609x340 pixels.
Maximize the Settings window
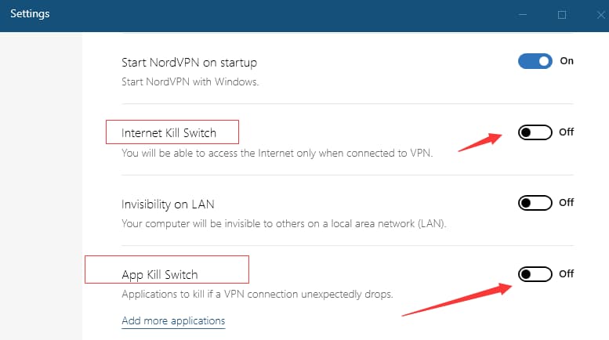click(x=562, y=15)
